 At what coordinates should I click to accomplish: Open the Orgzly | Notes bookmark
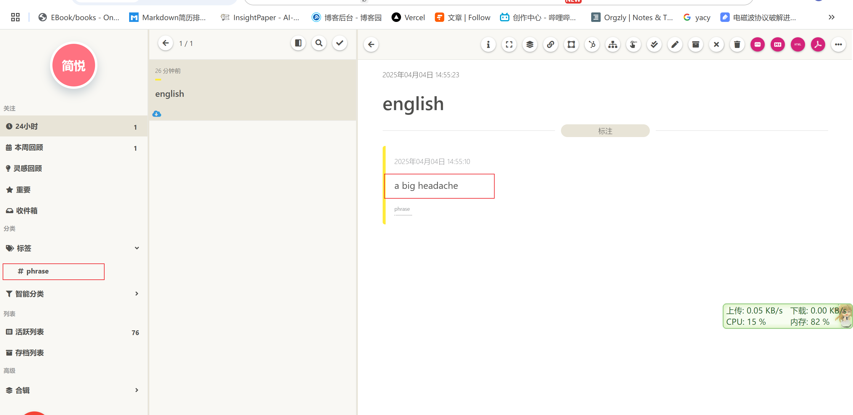click(x=632, y=17)
